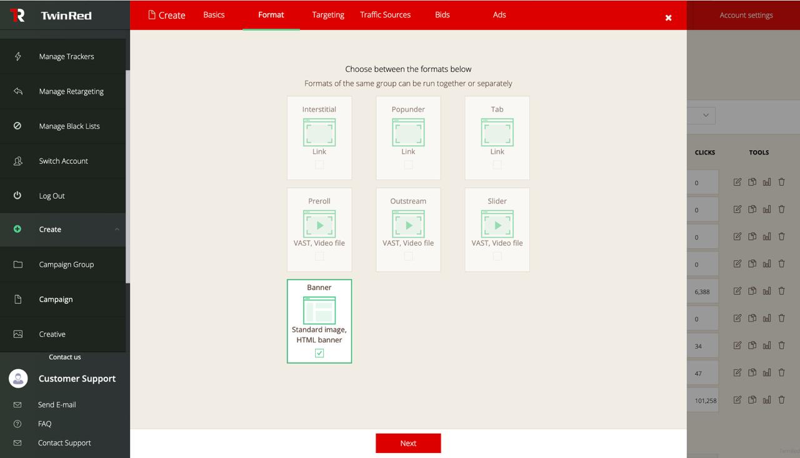This screenshot has width=800, height=458.
Task: Check the Popunder format checkbox
Action: [x=408, y=165]
